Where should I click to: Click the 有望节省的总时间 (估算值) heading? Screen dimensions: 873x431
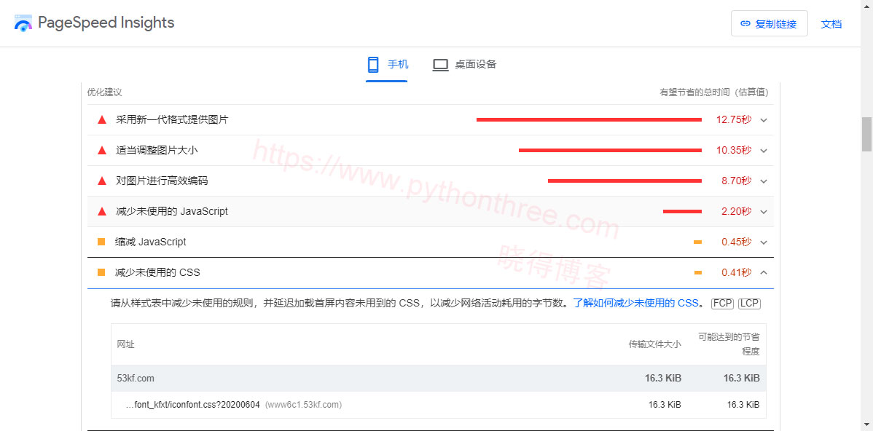click(714, 92)
